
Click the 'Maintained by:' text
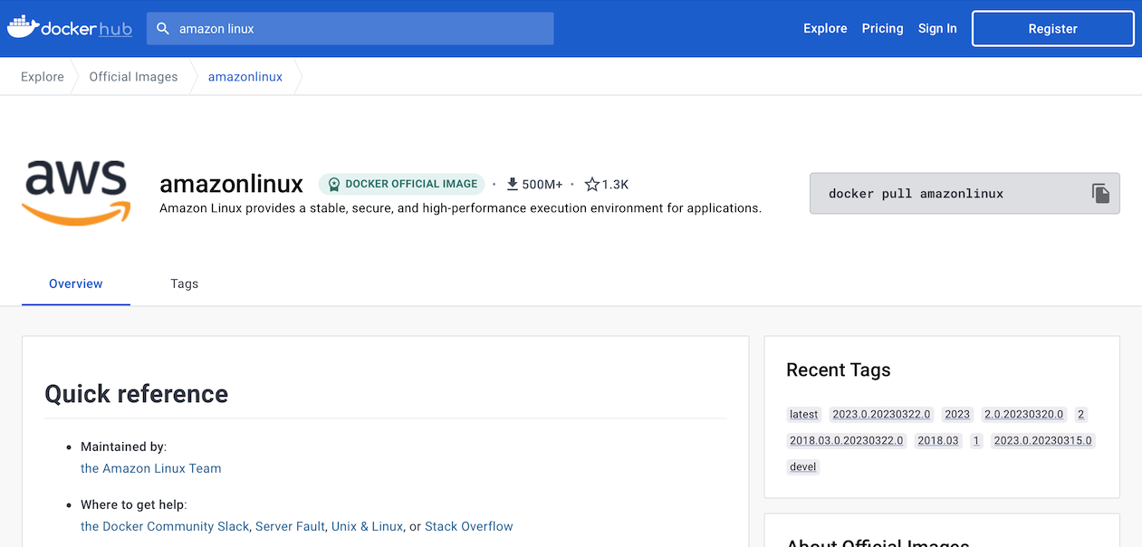(124, 446)
